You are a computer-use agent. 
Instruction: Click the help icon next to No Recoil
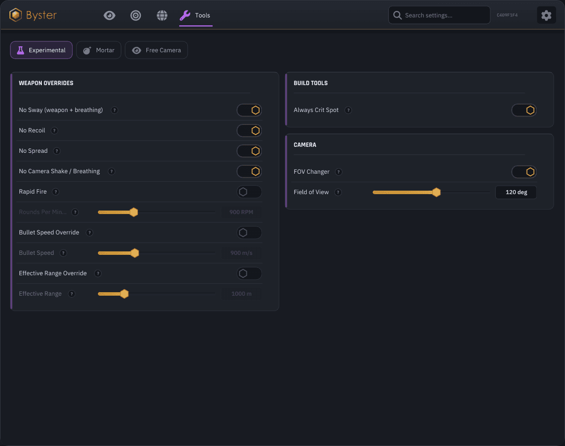54,130
